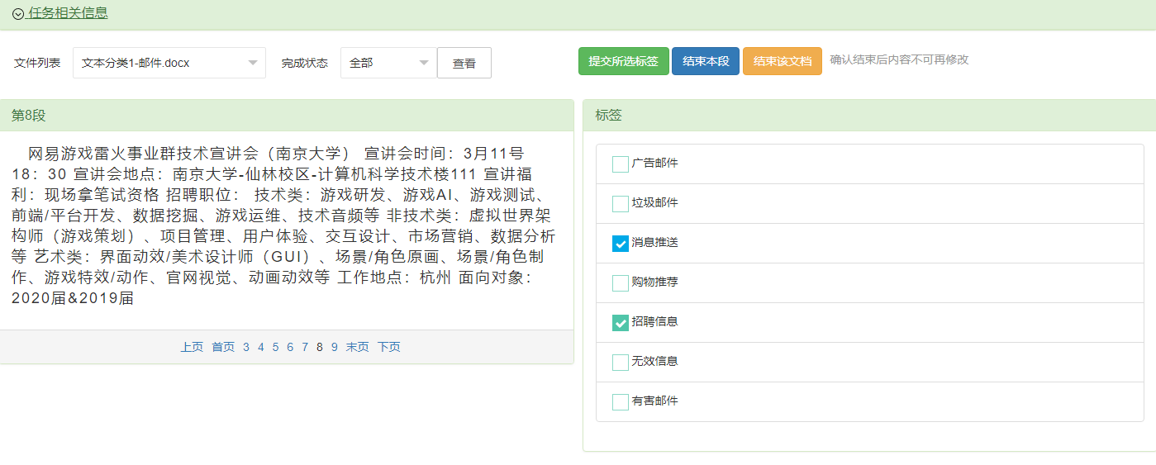Jump to first page via 首页

point(223,347)
